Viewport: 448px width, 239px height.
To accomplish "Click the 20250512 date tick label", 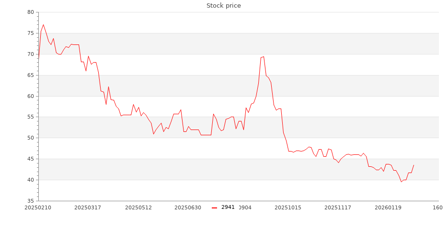I will tap(138, 208).
